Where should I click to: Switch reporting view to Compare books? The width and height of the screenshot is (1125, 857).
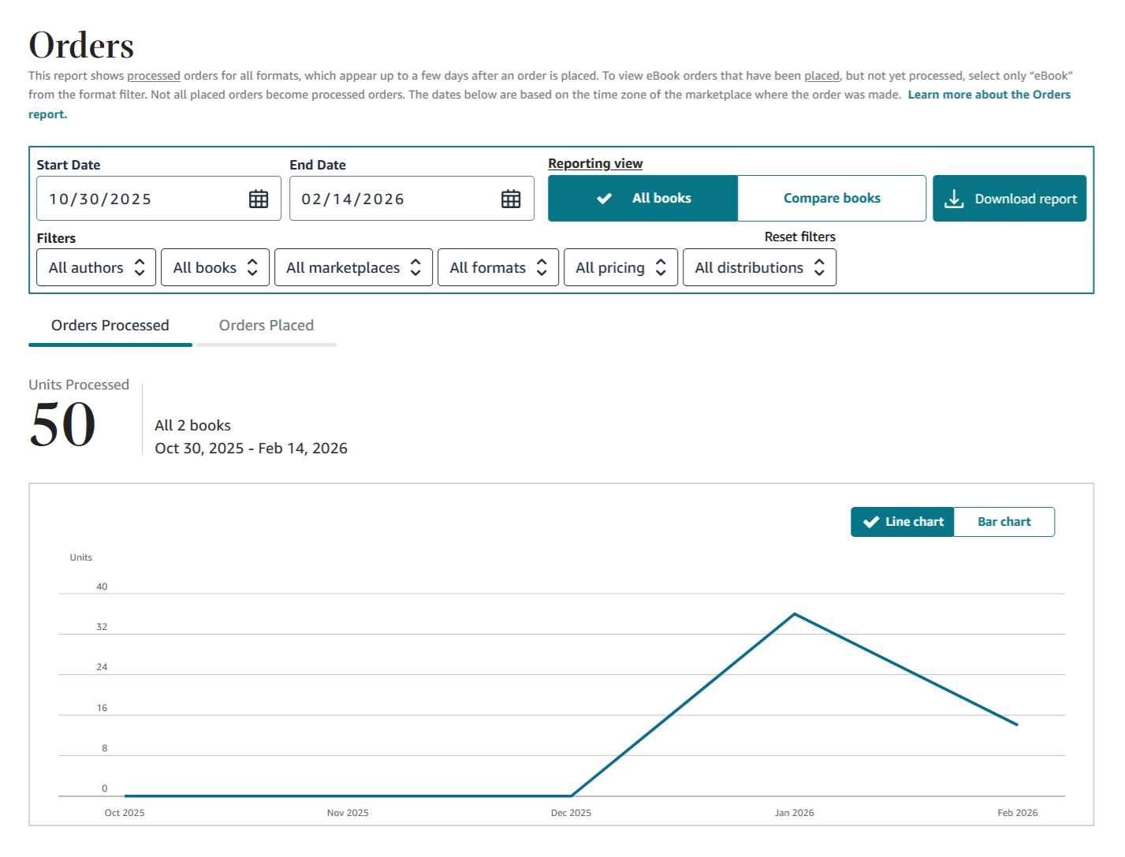[831, 199]
